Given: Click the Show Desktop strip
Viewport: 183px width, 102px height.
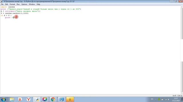Looking at the screenshot, I should click(x=182, y=99).
